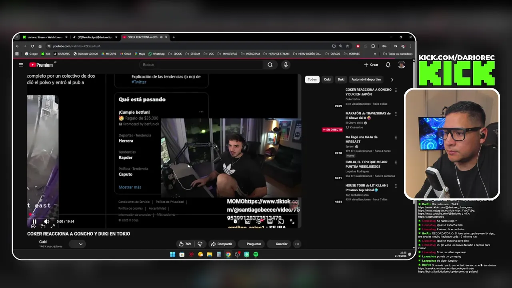Screen dimensions: 512x288
Task: Dislike the video with thumbs-down
Action: tap(200, 244)
